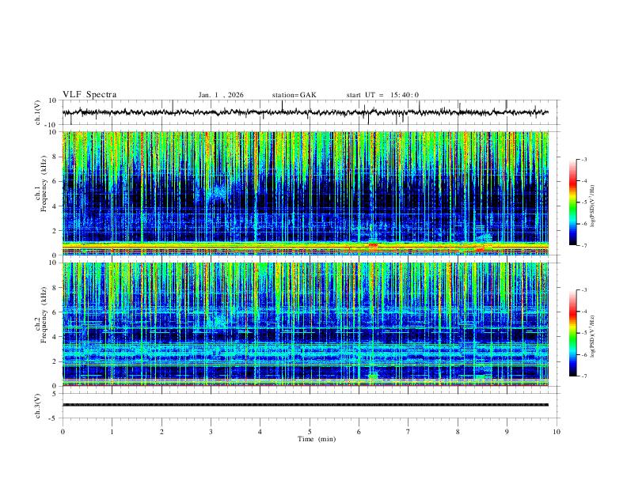Click the ch.2 spectrogram image
Viewport: 627px width, 484px height.
point(306,324)
